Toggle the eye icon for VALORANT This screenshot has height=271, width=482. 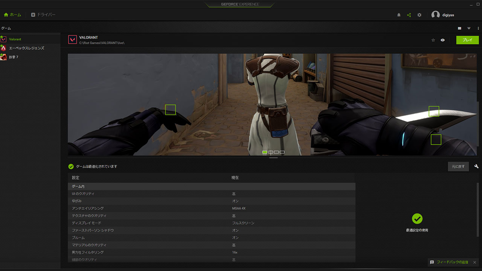click(x=442, y=40)
